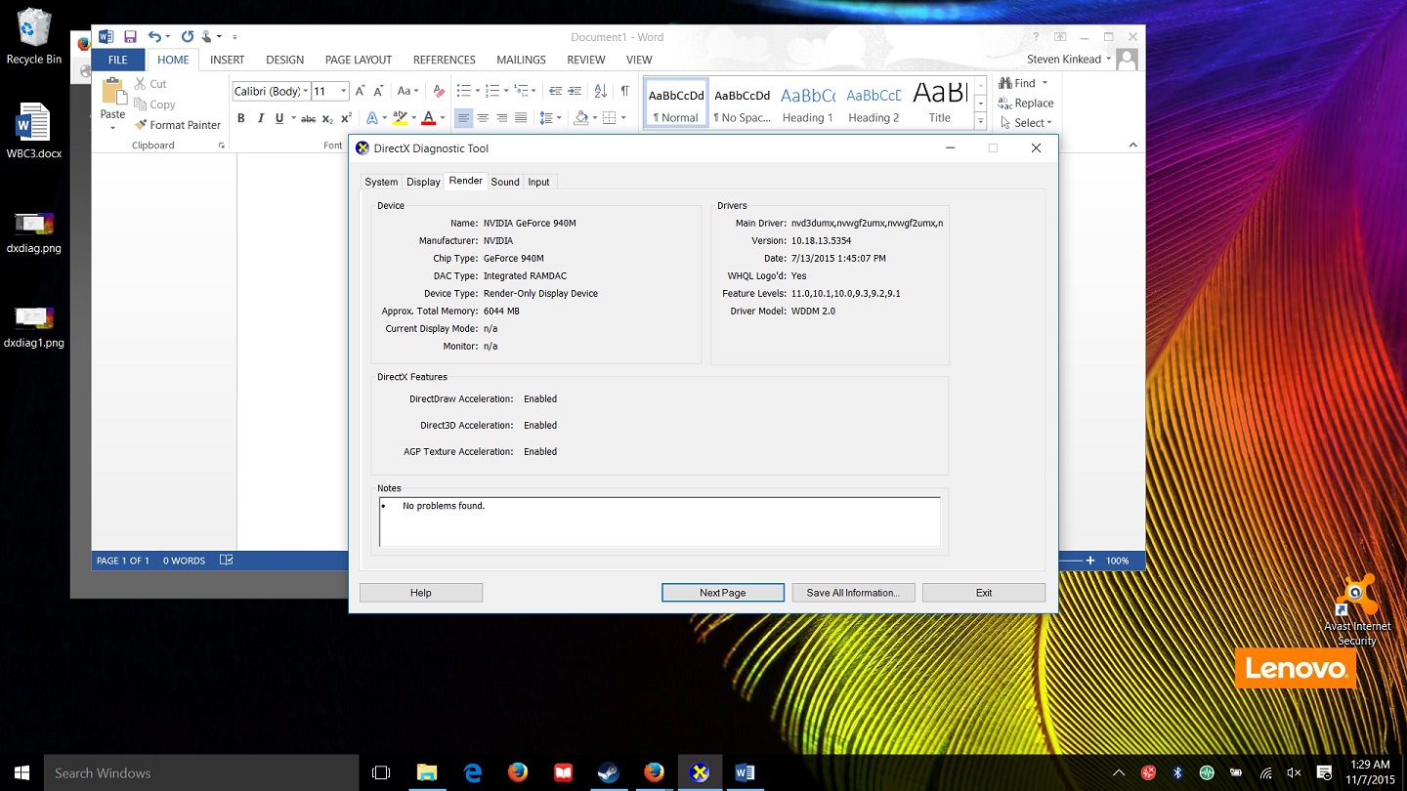
Task: Apply the Title style in Word
Action: click(940, 103)
